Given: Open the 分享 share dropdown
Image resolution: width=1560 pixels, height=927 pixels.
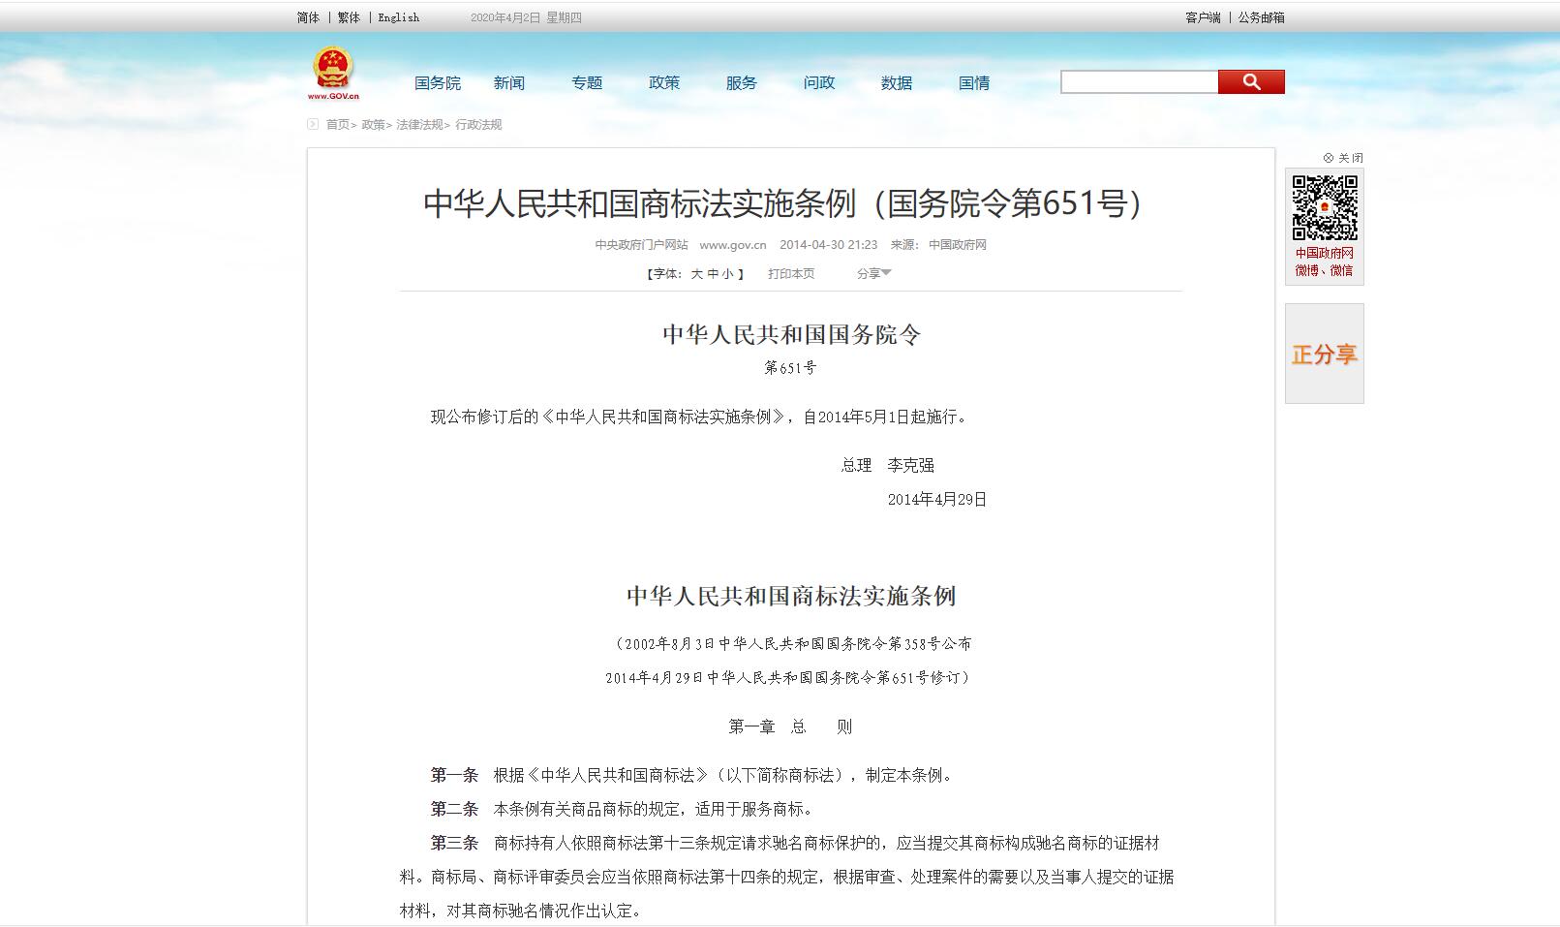Looking at the screenshot, I should coord(870,273).
